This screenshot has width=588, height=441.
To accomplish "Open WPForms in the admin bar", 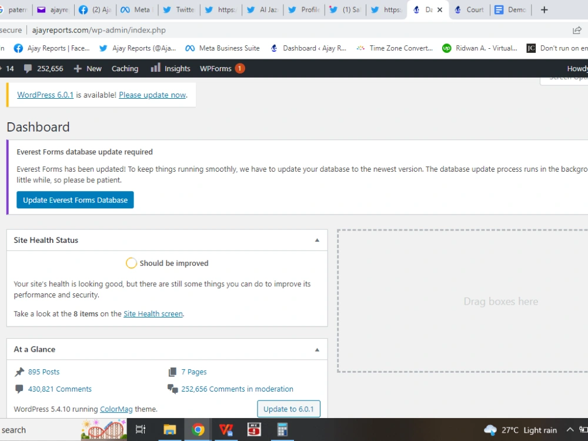I will pyautogui.click(x=216, y=69).
